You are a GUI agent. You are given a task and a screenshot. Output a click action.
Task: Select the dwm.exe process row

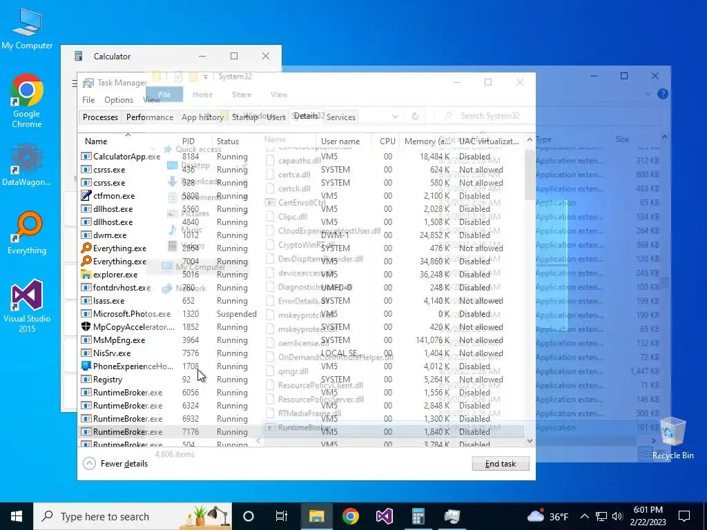pos(301,235)
